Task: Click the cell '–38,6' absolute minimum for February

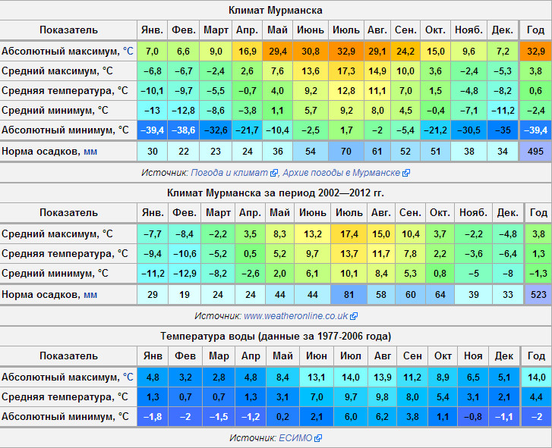Action: 184,130
